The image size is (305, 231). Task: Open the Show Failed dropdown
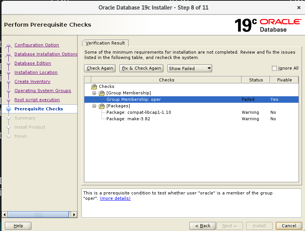[190, 68]
